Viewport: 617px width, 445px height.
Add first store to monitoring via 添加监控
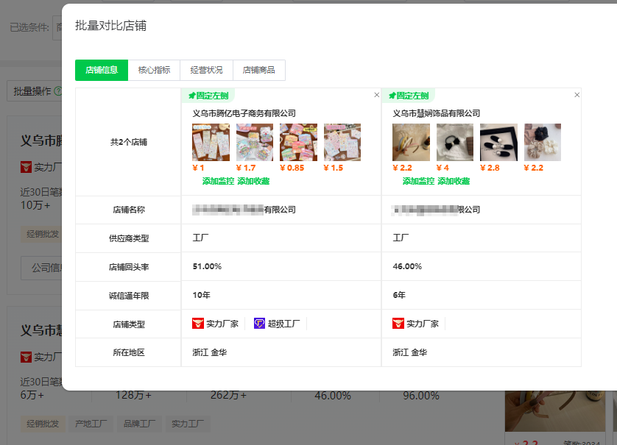coord(218,181)
